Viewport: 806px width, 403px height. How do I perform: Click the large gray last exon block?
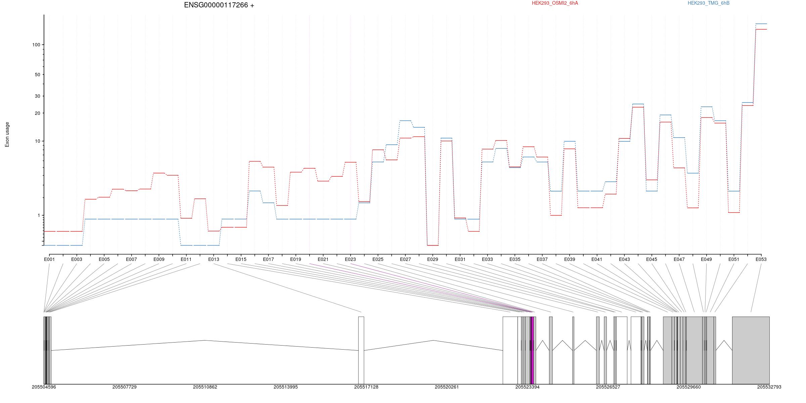pyautogui.click(x=751, y=350)
